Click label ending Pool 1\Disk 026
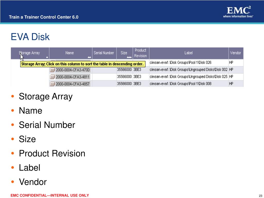This screenshot has height=198, width=264. point(180,63)
